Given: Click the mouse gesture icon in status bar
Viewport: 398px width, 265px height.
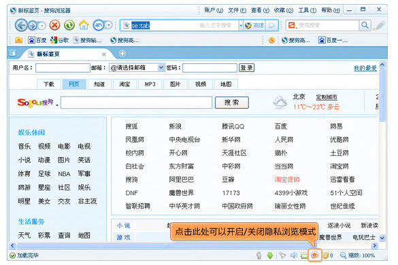Looking at the screenshot, I should 259,255.
